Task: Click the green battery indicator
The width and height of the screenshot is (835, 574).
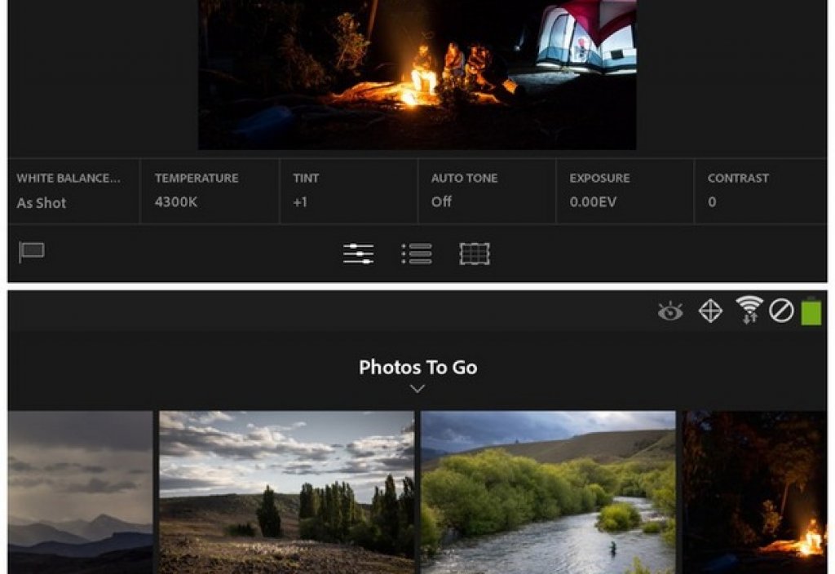Action: pyautogui.click(x=811, y=311)
